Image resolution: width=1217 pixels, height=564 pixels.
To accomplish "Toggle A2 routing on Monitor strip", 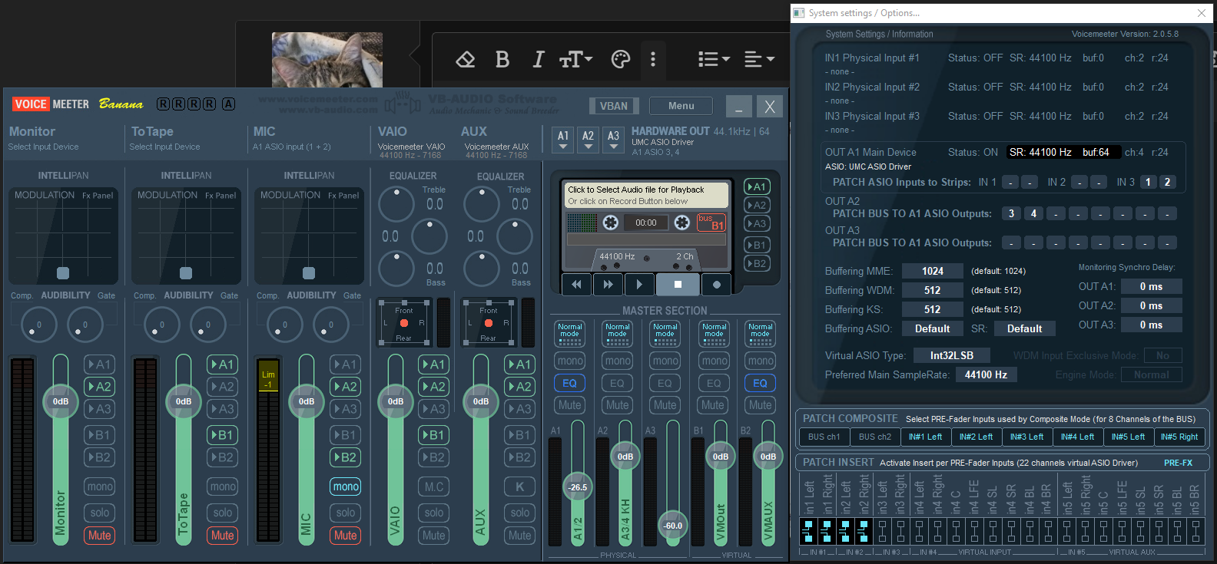I will 100,387.
